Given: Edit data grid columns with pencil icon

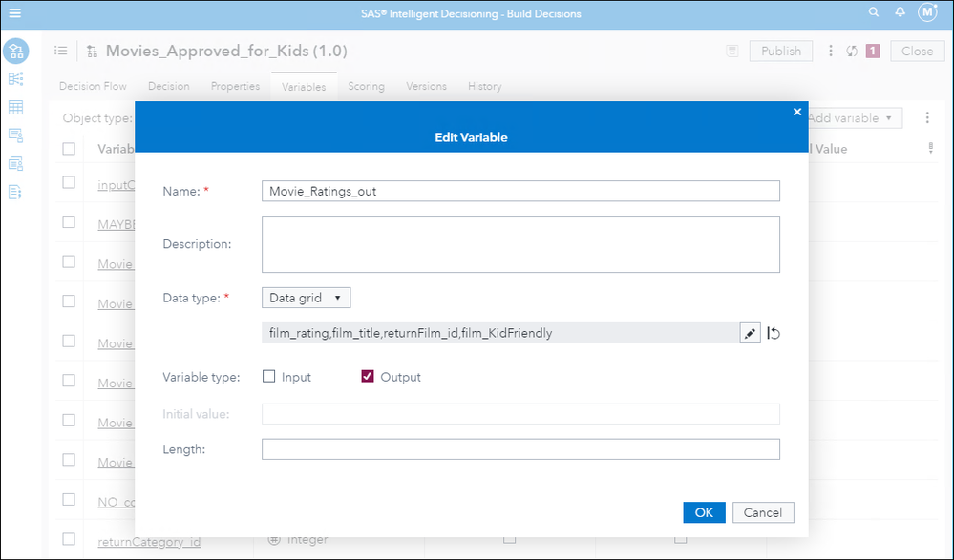Looking at the screenshot, I should (751, 333).
